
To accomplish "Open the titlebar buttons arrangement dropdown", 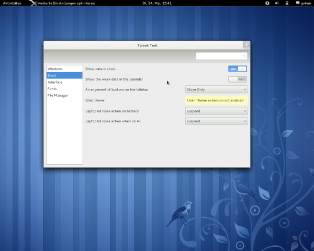I will (216, 89).
